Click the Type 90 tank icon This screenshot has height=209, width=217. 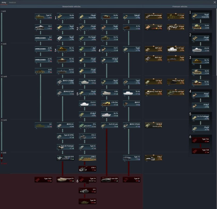coord(87,201)
